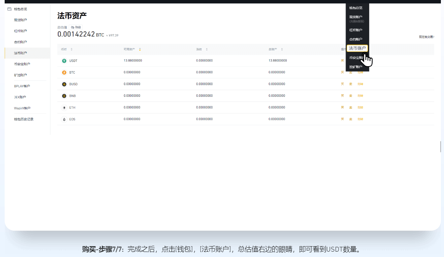Select 杠杆账户 in the dark dropdown menu
Image resolution: width=444 pixels, height=257 pixels.
click(x=356, y=30)
